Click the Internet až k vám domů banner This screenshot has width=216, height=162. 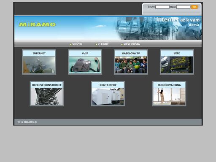pos(178,22)
